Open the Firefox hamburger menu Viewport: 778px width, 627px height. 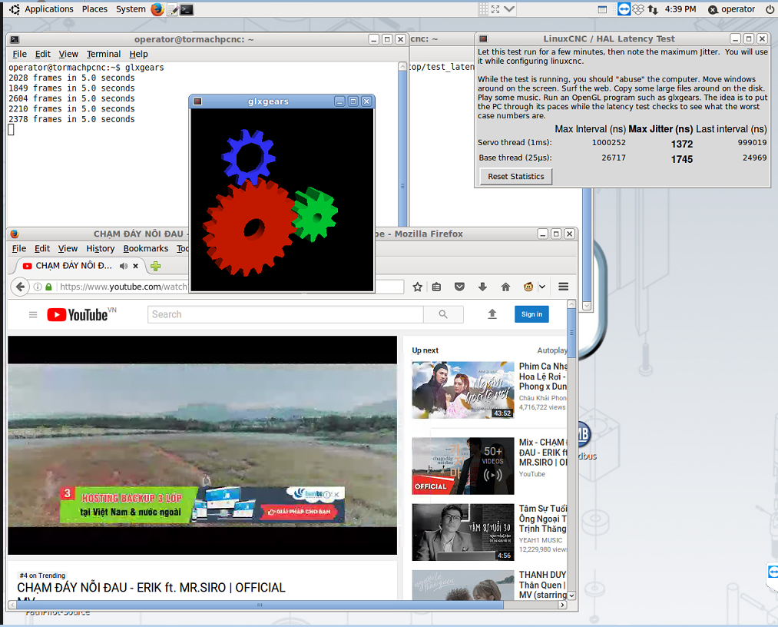(563, 287)
